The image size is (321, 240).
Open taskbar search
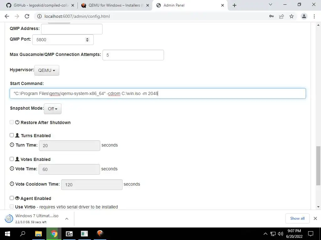[23, 234]
